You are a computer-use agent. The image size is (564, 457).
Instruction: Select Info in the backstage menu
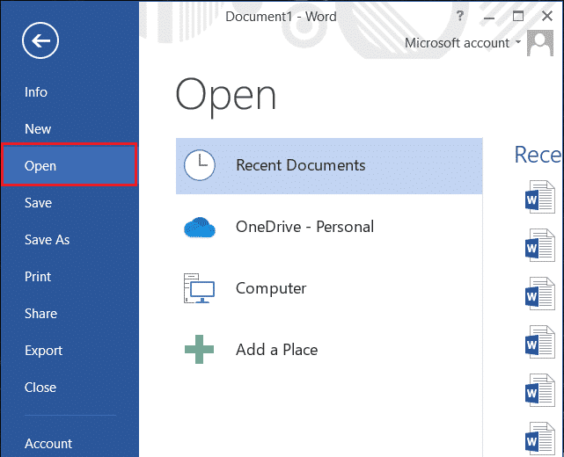[36, 92]
